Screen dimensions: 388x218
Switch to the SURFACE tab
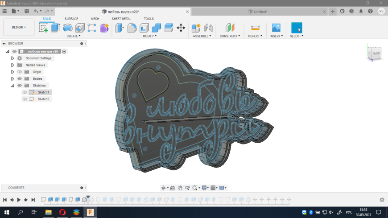point(71,19)
